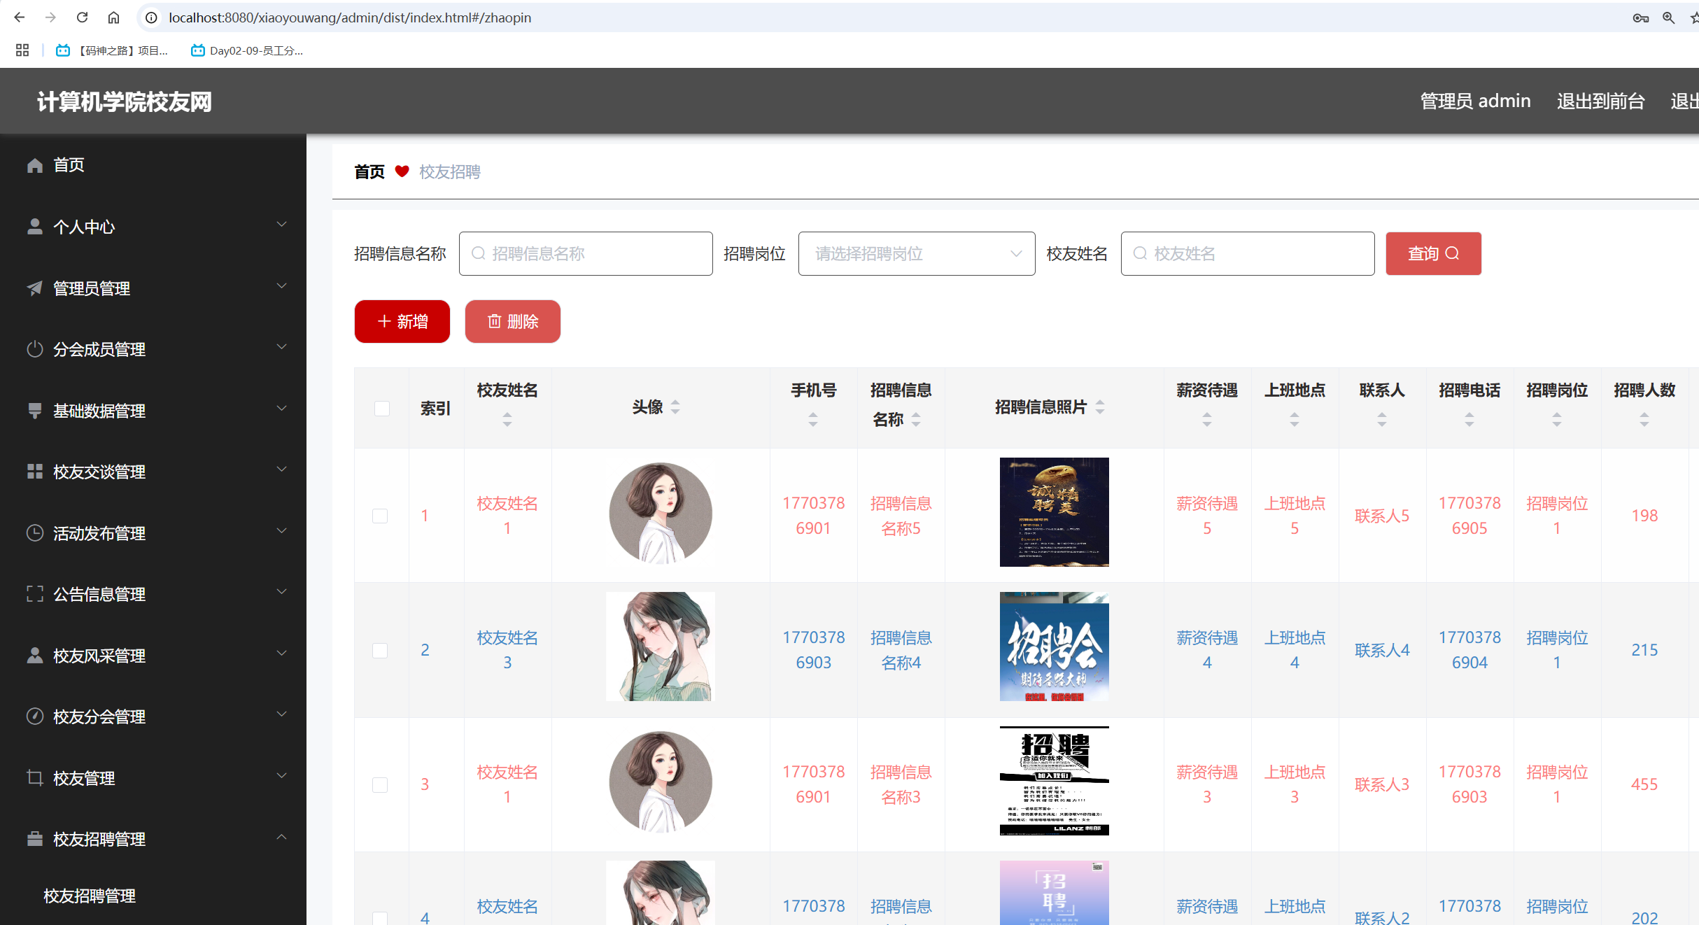The image size is (1699, 925).
Task: Open row 2 招聘会 poster thumbnail
Action: [1055, 647]
